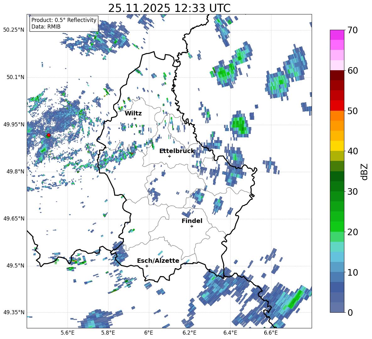Click the 49.8°N latitude label
The width and height of the screenshot is (372, 339).
click(15, 172)
